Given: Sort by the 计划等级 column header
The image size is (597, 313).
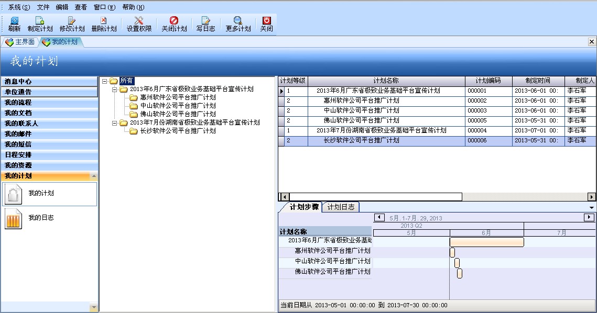Looking at the screenshot, I should [293, 81].
